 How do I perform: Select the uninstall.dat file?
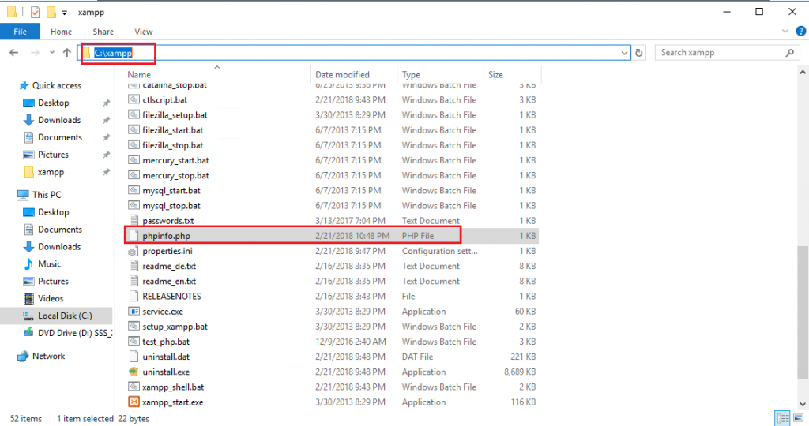click(166, 357)
